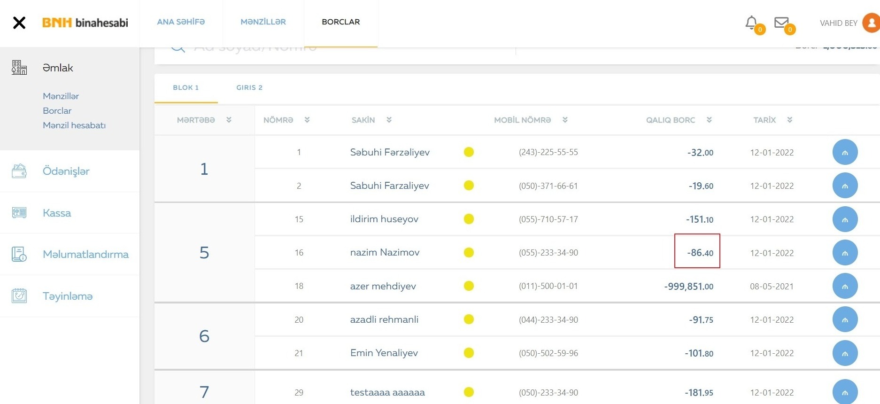Screen dimensions: 880x404
Task: Open Mənzil hesabatı sidebar link
Action: (74, 125)
